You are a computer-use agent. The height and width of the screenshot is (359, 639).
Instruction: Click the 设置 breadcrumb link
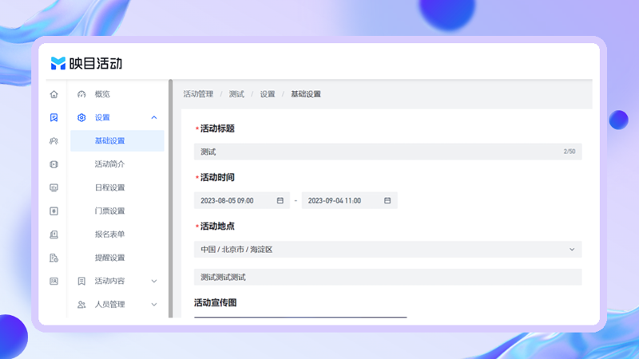click(x=268, y=94)
